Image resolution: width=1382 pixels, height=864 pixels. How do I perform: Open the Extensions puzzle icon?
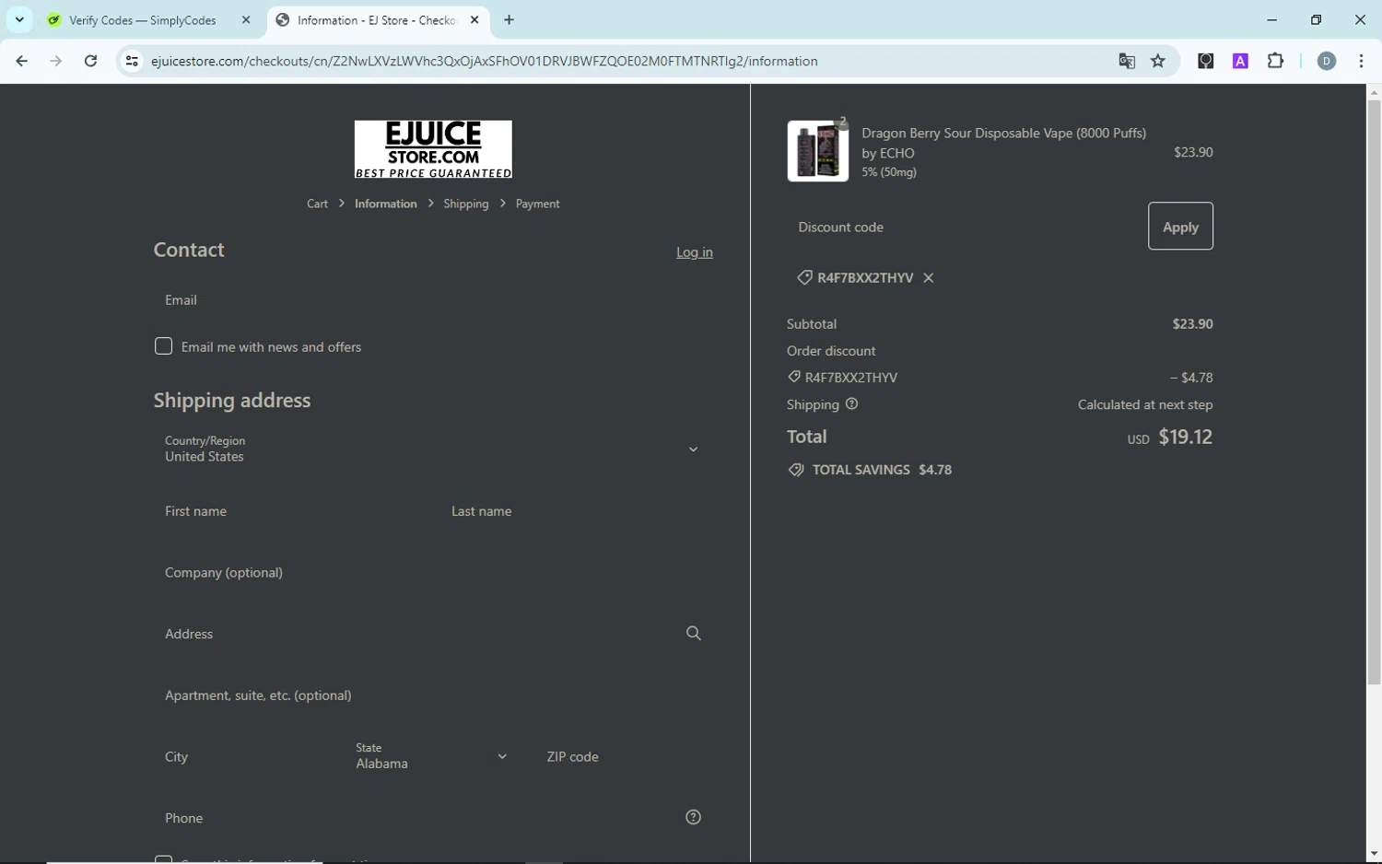point(1275,61)
